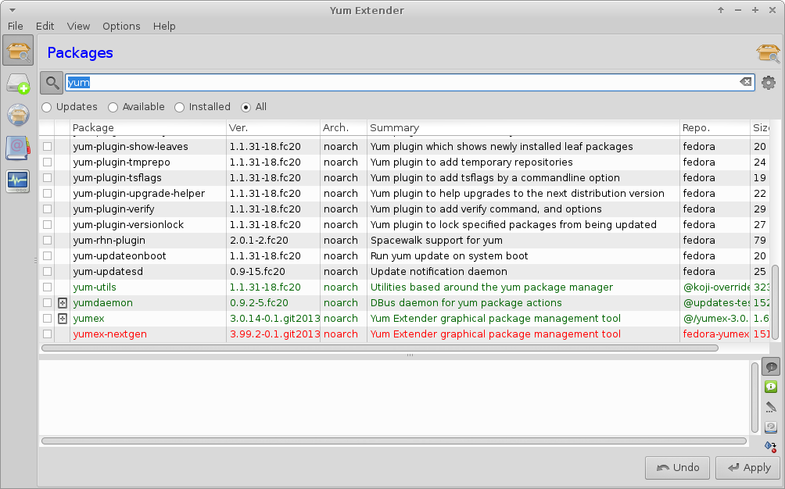Open the pending actions queue (drive with plus)
The height and width of the screenshot is (489, 785).
tap(18, 83)
